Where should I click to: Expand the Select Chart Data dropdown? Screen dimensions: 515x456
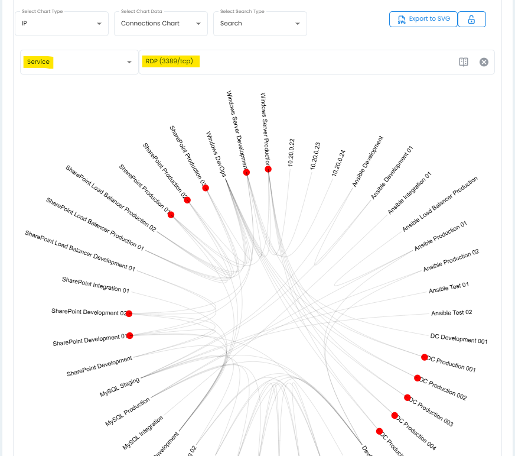click(x=161, y=24)
